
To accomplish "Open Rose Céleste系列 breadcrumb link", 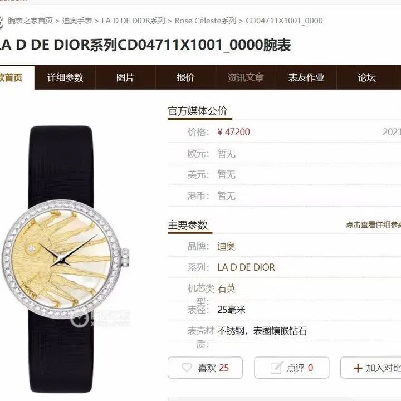I will click(x=206, y=21).
